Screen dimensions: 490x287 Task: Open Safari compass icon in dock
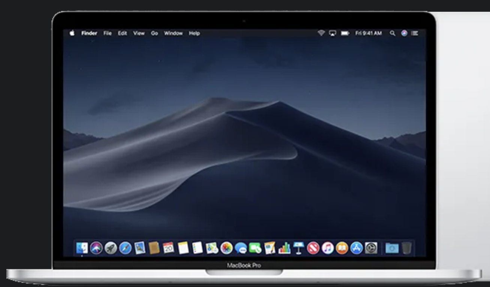pos(125,248)
